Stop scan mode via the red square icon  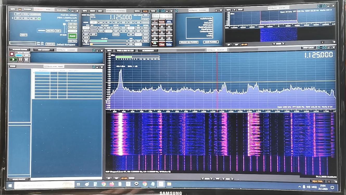pyautogui.click(x=12, y=54)
